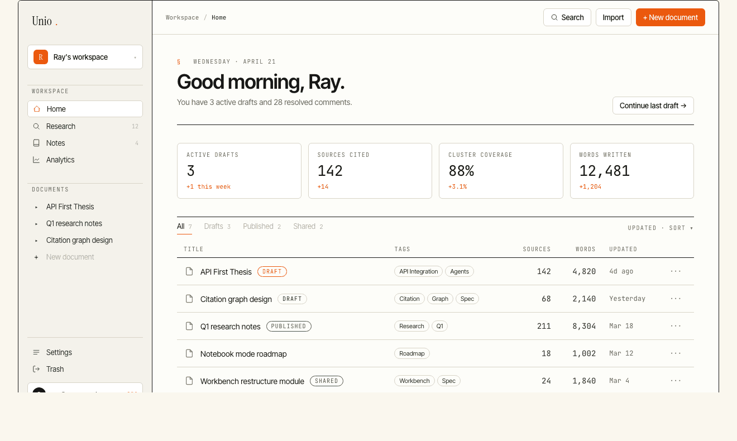Expand Q1 research notes in Documents tree
Image resolution: width=737 pixels, height=441 pixels.
[x=36, y=224]
